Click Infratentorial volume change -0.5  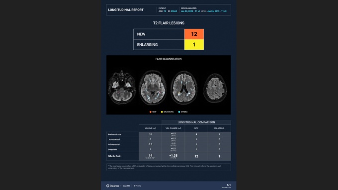173,144
